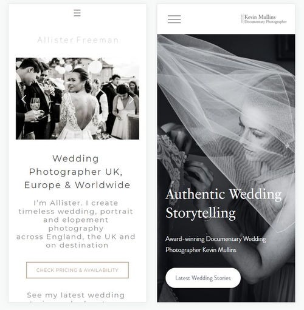Click the I'm Allister intro paragraph

click(x=76, y=224)
